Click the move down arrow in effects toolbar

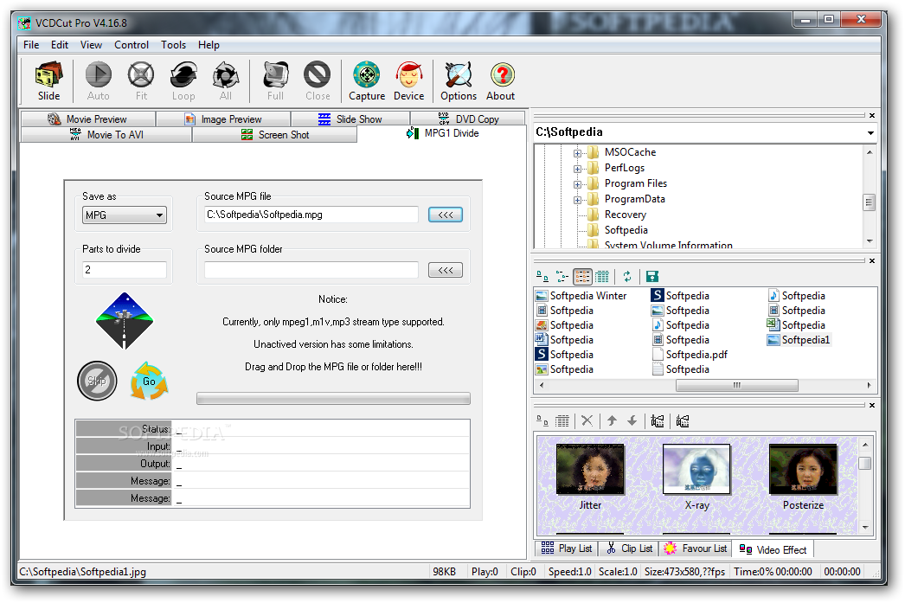tap(632, 420)
